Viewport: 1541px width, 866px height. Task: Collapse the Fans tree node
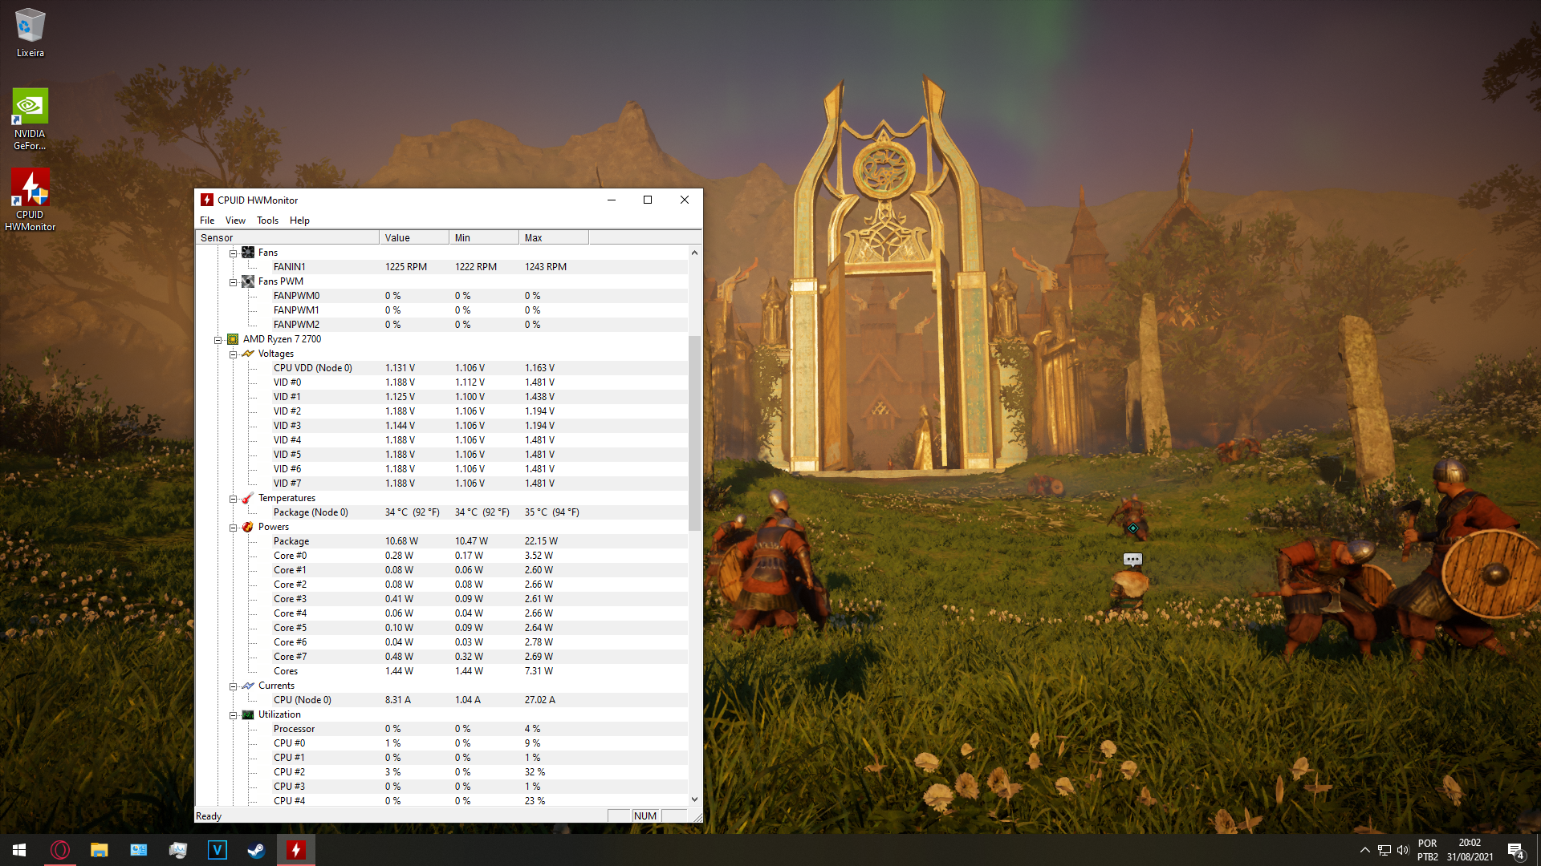[233, 253]
